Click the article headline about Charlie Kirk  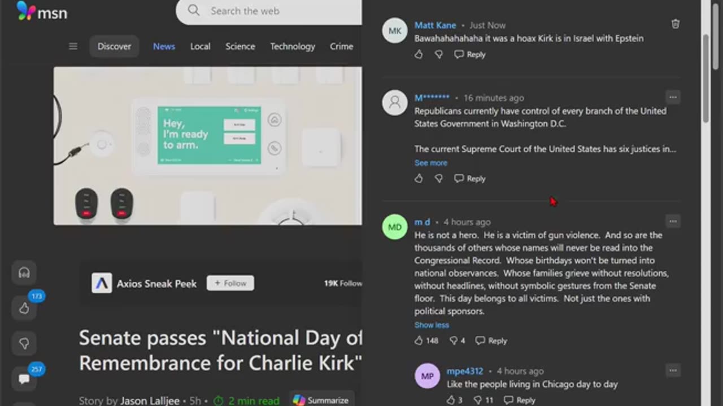(220, 350)
